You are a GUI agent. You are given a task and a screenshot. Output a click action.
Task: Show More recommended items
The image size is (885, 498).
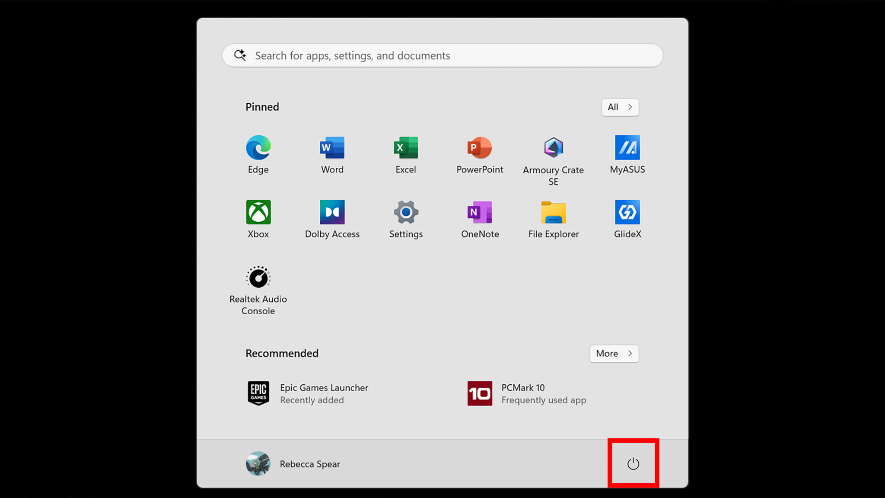coord(614,354)
